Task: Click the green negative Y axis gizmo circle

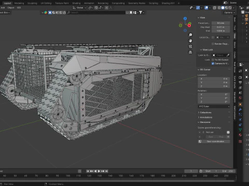Action: [x=181, y=25]
